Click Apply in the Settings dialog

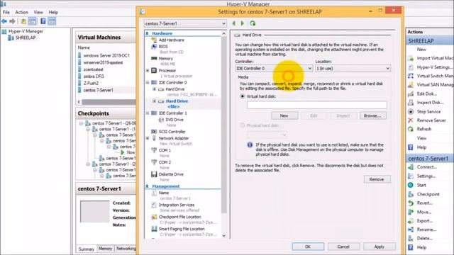(x=380, y=246)
